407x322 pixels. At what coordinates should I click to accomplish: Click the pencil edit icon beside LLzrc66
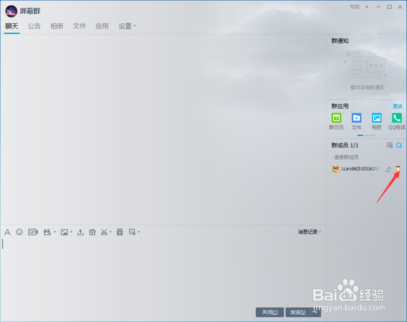point(388,169)
